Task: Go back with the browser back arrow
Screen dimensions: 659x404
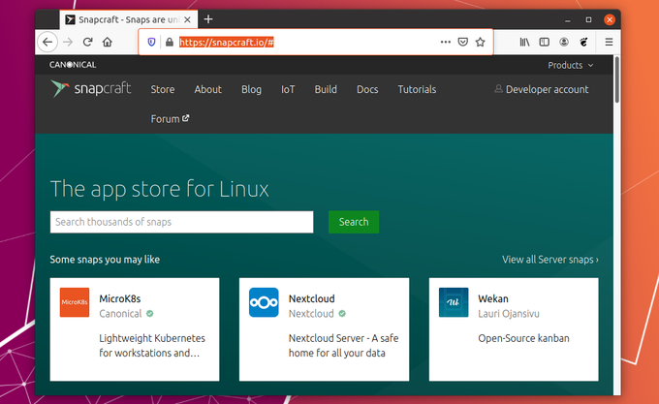Action: coord(47,42)
